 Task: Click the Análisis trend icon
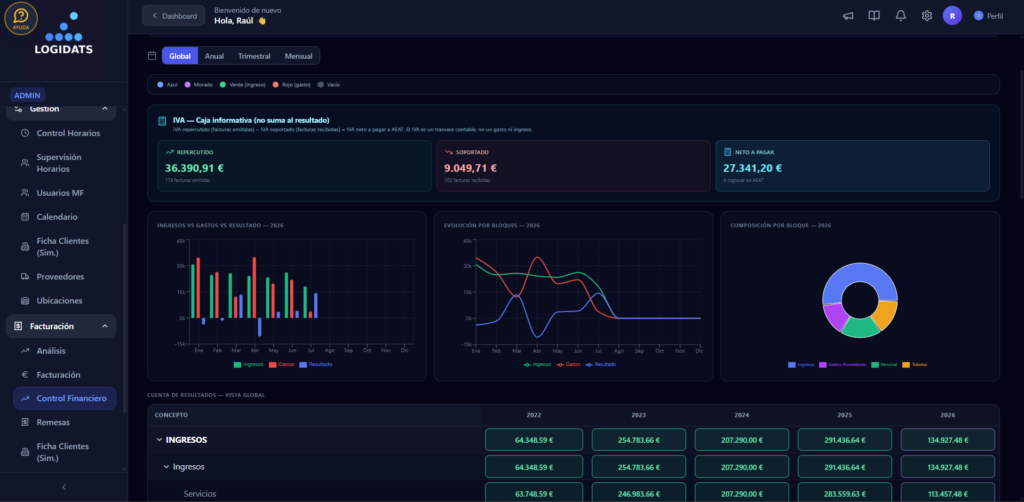point(25,350)
